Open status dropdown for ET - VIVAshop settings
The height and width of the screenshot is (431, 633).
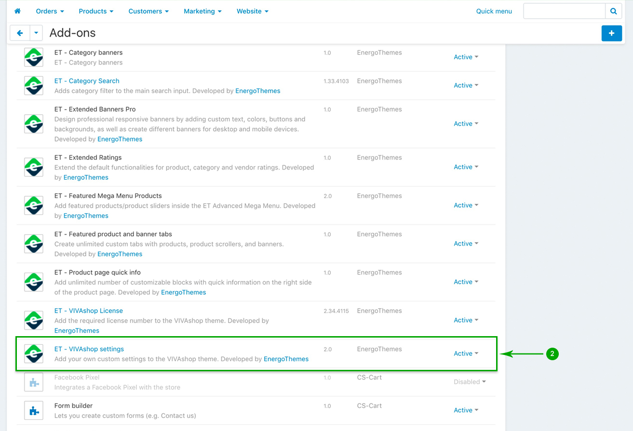tap(466, 353)
